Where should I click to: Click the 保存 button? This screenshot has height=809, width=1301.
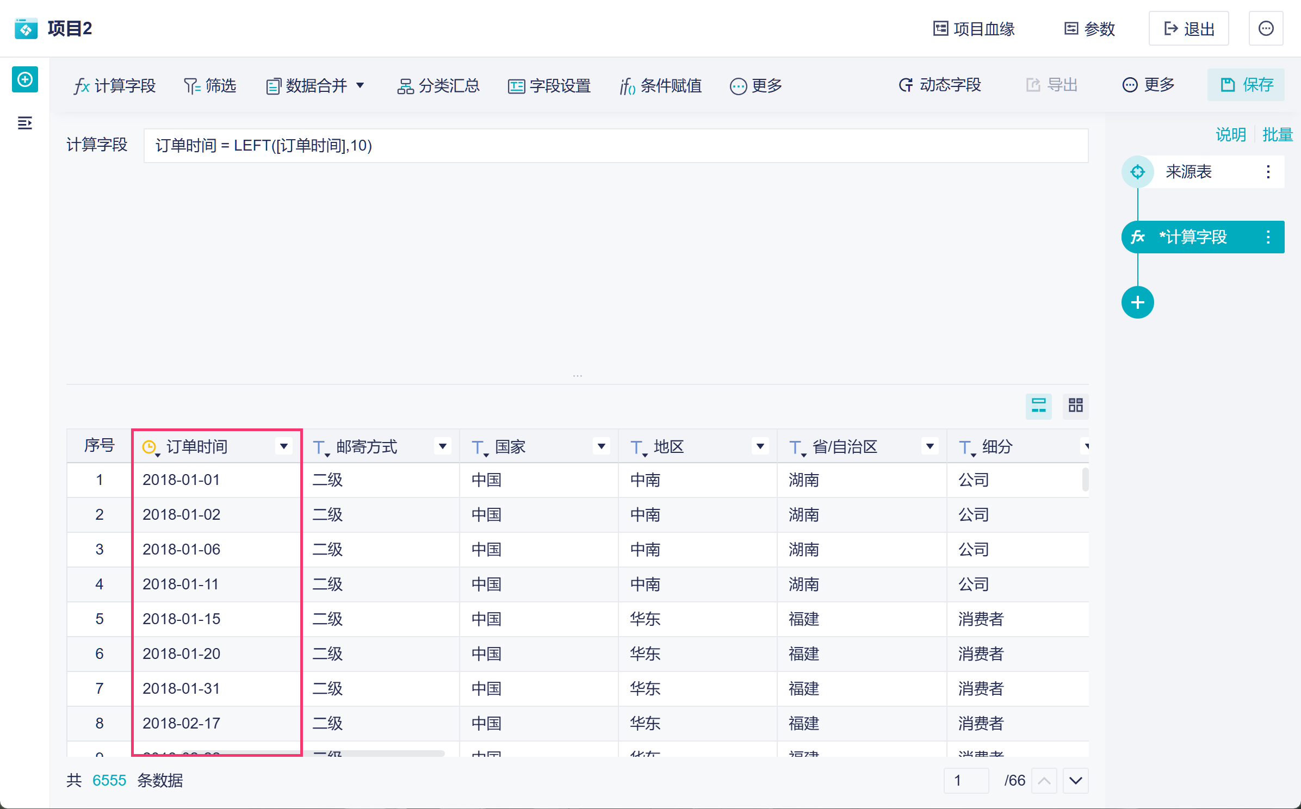1246,85
